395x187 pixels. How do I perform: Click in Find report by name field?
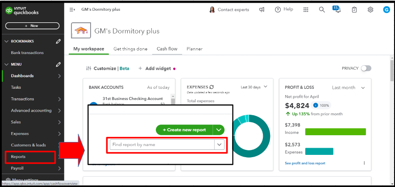[x=162, y=145]
